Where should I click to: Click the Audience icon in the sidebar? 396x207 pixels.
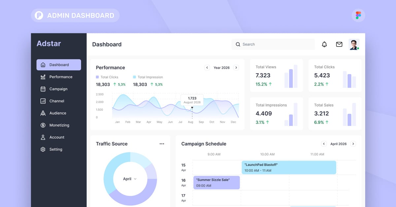point(43,113)
